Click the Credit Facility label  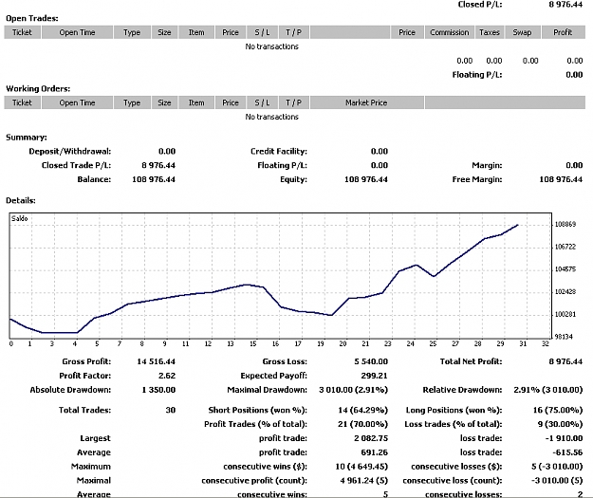(279, 151)
